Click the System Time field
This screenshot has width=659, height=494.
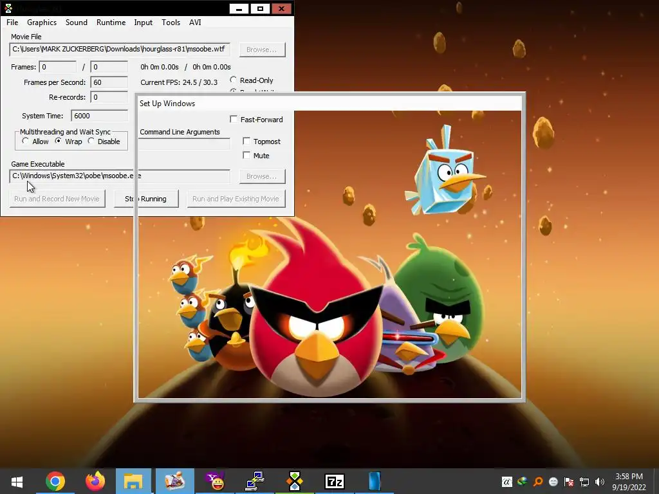[x=100, y=116]
